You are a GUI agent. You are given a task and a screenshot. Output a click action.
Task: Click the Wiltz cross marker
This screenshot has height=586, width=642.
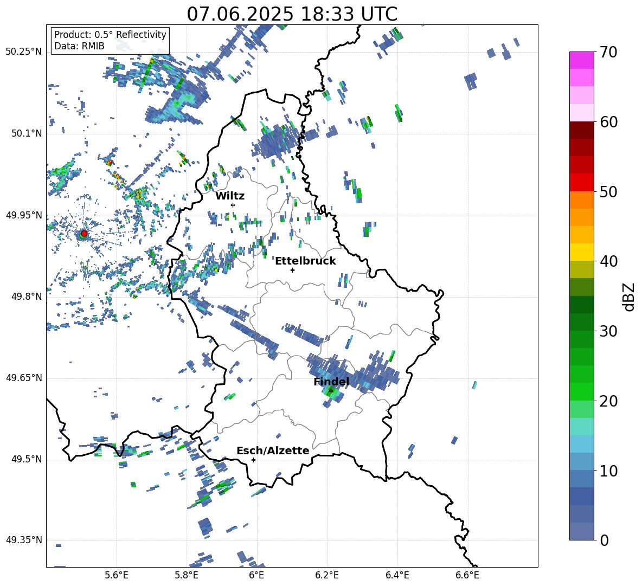pyautogui.click(x=233, y=205)
